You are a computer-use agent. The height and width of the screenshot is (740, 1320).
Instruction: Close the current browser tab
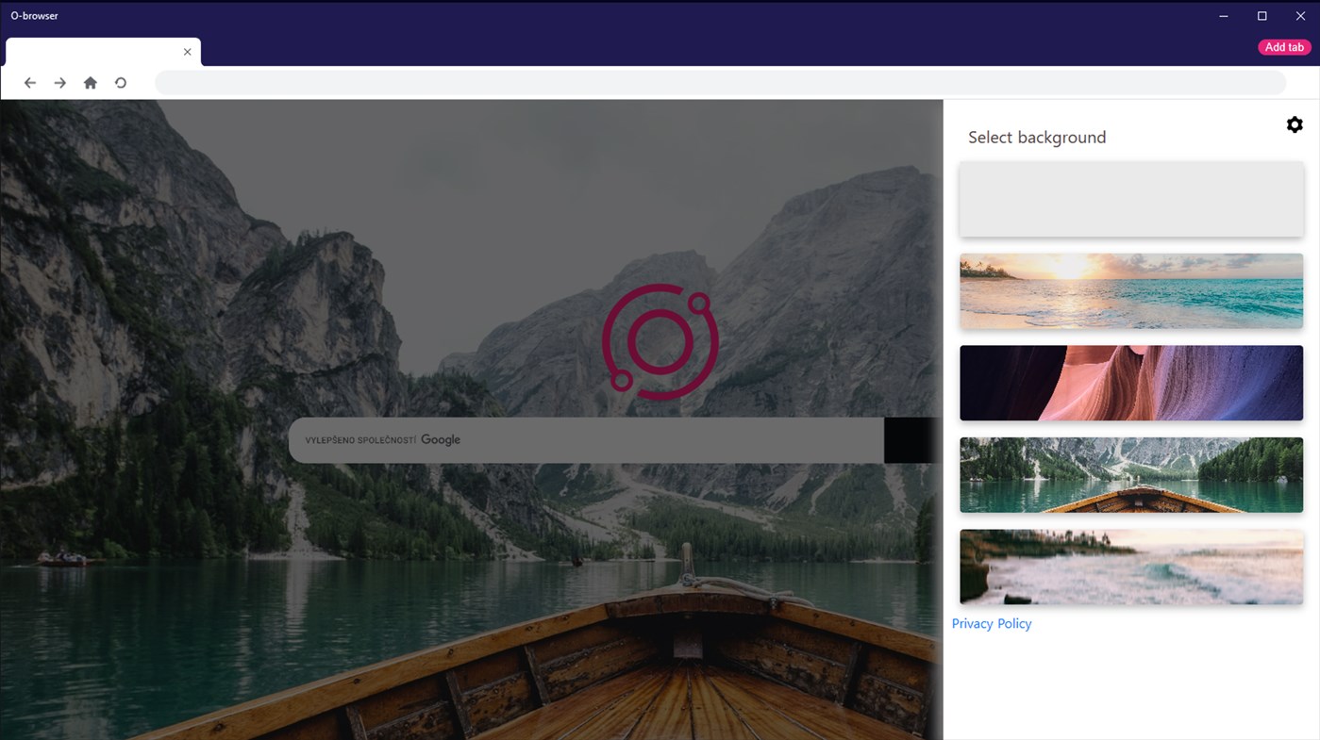coord(186,52)
